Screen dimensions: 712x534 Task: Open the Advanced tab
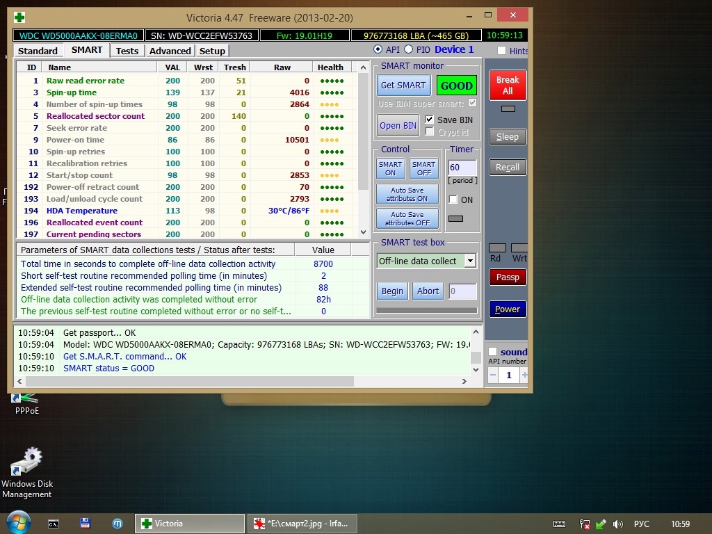pos(170,51)
